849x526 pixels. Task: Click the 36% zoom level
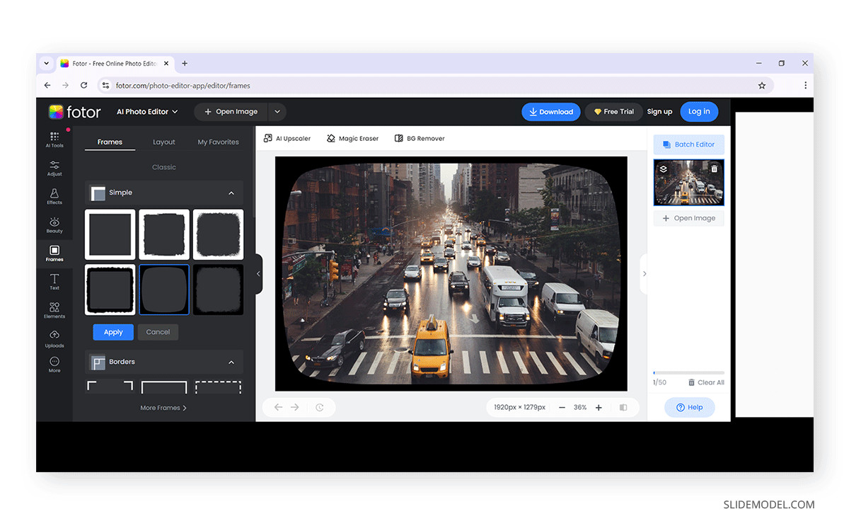pyautogui.click(x=580, y=408)
